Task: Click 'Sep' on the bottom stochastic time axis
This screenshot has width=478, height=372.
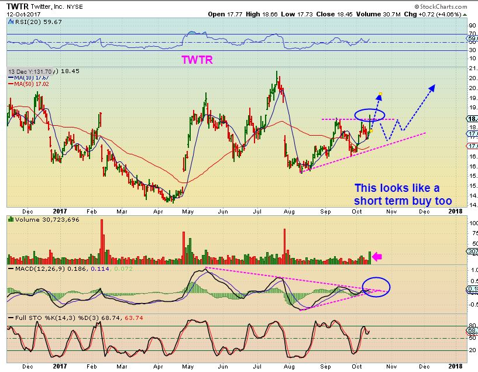Action: 325,366
